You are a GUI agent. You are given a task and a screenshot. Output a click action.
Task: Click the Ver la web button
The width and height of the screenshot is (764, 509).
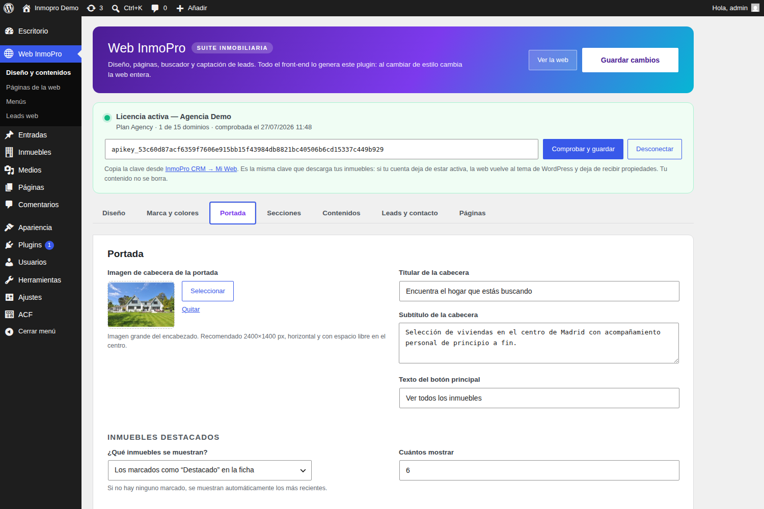(553, 60)
